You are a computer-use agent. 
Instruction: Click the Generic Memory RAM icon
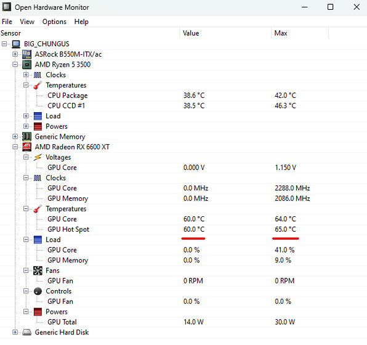click(x=26, y=137)
